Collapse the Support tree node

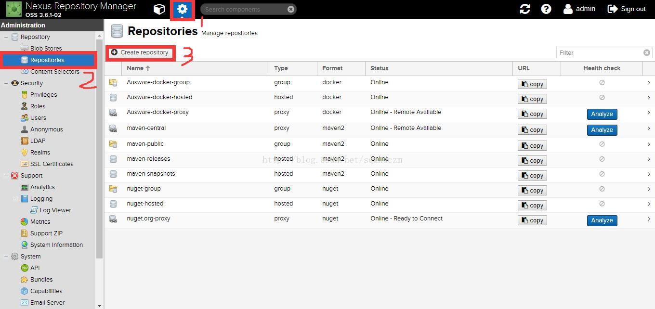click(x=6, y=176)
